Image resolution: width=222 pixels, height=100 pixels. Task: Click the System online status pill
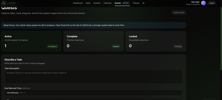[x=179, y=13]
